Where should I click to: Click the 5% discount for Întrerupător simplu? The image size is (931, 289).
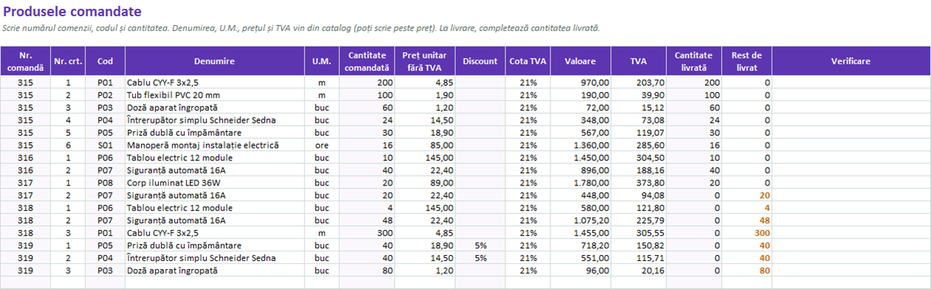[x=480, y=258]
